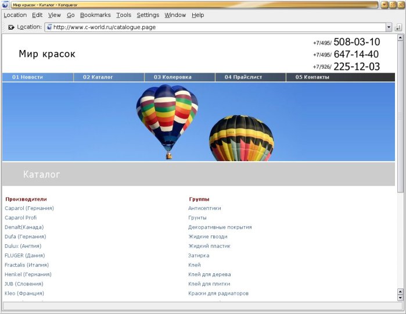Open Жидкие гвозди group link
This screenshot has width=406, height=314.
tap(208, 237)
